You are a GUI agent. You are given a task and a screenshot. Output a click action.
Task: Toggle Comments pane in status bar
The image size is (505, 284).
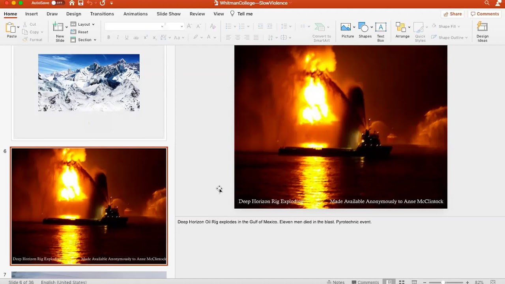365,282
